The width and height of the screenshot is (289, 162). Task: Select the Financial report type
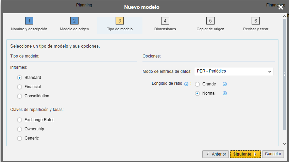pyautogui.click(x=19, y=87)
